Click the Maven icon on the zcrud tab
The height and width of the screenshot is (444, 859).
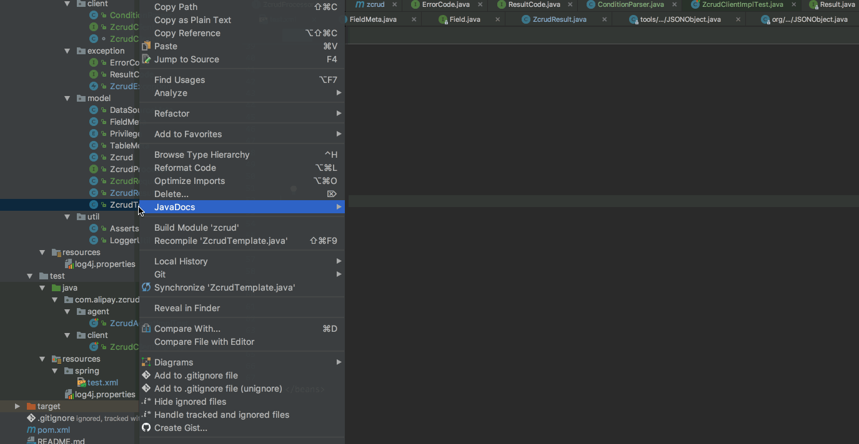[x=360, y=4]
